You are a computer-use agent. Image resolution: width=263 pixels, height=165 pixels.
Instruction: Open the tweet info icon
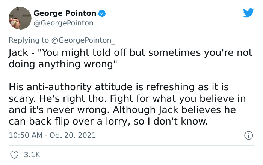click(x=248, y=135)
